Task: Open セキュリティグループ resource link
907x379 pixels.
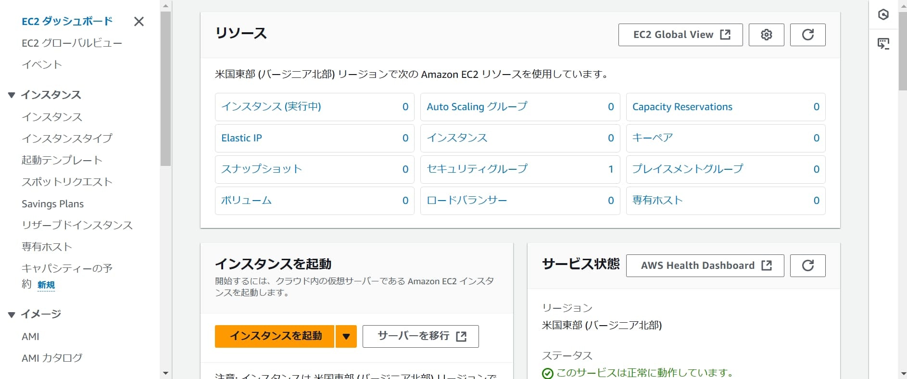Action: tap(477, 169)
